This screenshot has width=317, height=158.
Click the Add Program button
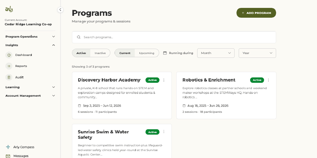coord(256,13)
